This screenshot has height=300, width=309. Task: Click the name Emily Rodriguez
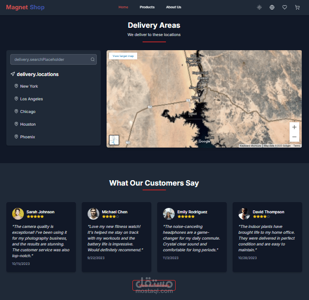(x=192, y=212)
